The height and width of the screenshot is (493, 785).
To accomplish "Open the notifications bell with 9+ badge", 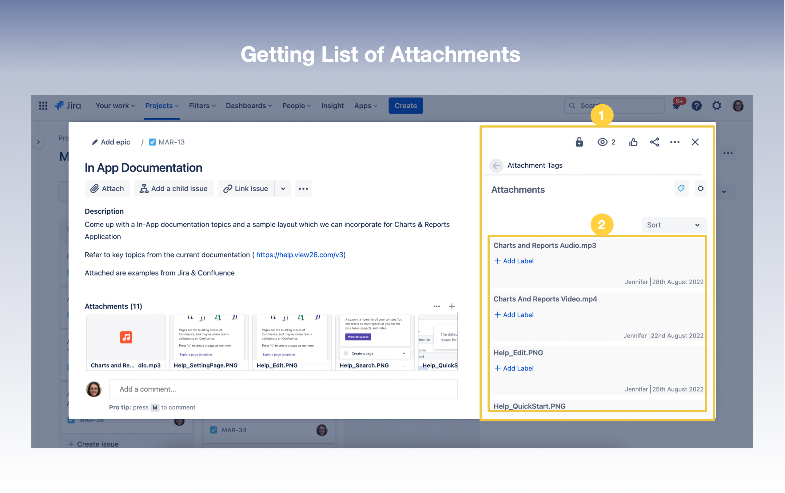I will pyautogui.click(x=676, y=106).
